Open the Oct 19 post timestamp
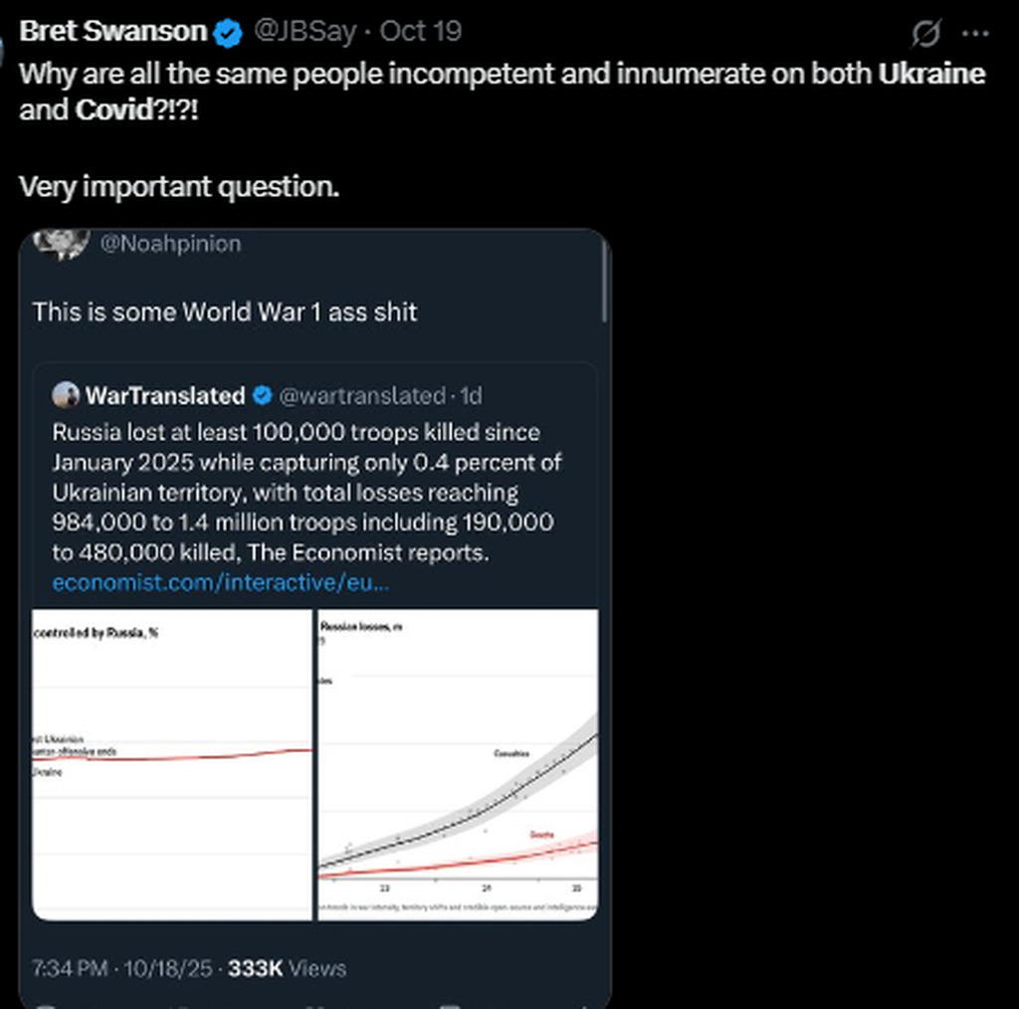Viewport: 1019px width, 1009px height. coord(421,32)
